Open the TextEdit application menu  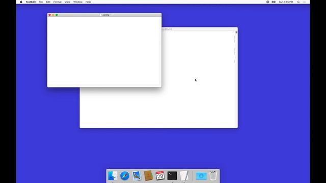(x=31, y=2)
